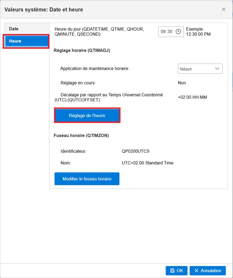This screenshot has height=278, width=233.
Task: Click the X icon beside Annulation
Action: (x=196, y=271)
